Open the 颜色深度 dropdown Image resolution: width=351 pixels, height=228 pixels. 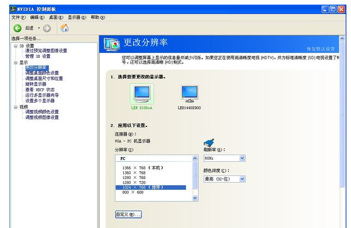(242, 179)
